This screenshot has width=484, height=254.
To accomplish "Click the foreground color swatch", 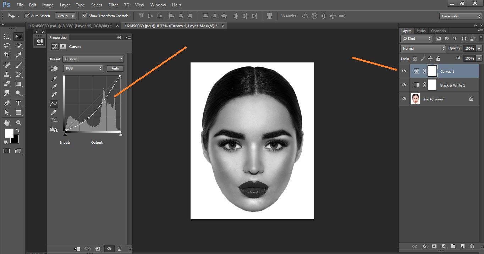I will click(9, 134).
